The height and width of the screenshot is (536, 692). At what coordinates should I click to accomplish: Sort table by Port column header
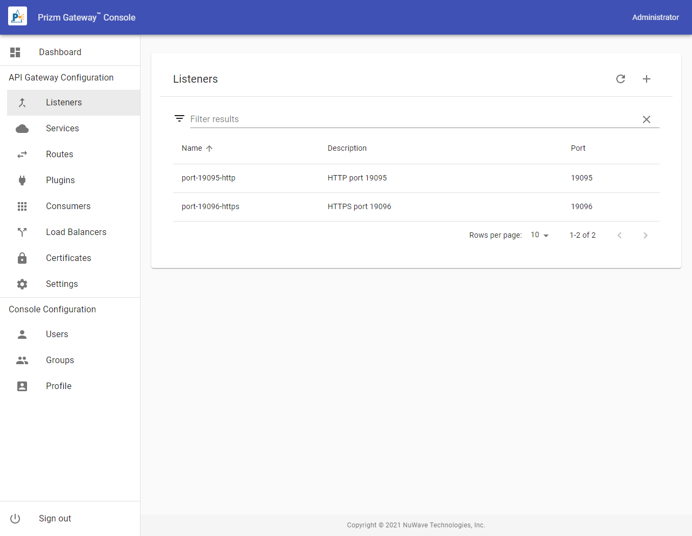578,149
